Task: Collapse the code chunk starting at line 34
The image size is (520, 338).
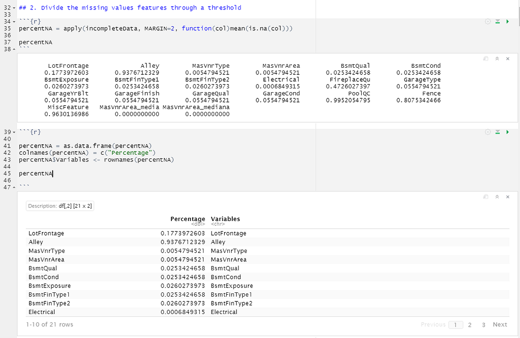Action: click(x=13, y=21)
